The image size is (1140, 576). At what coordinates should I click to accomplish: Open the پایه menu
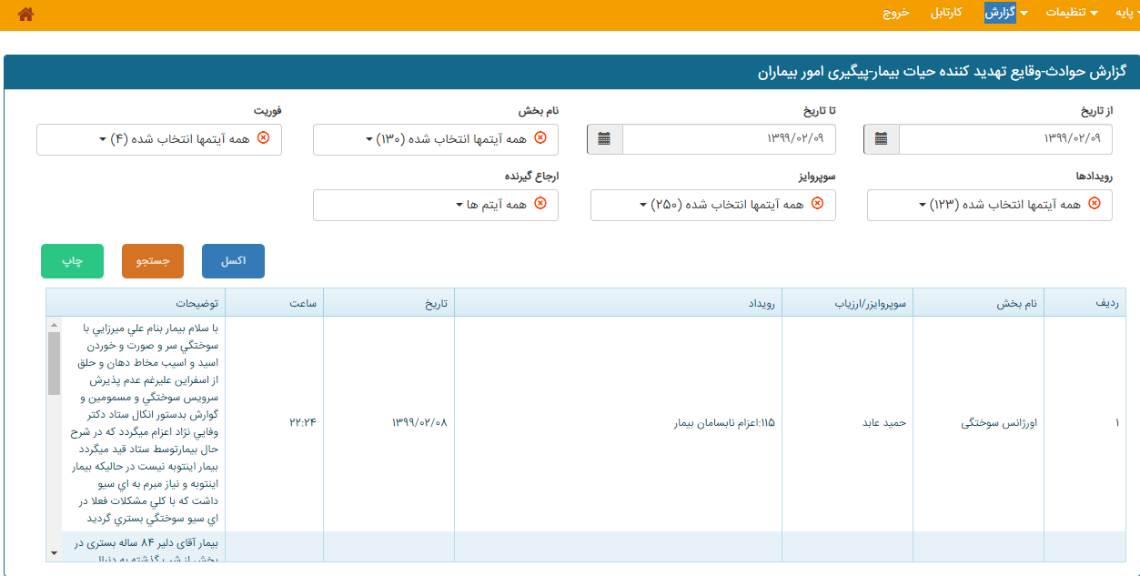tap(1125, 13)
